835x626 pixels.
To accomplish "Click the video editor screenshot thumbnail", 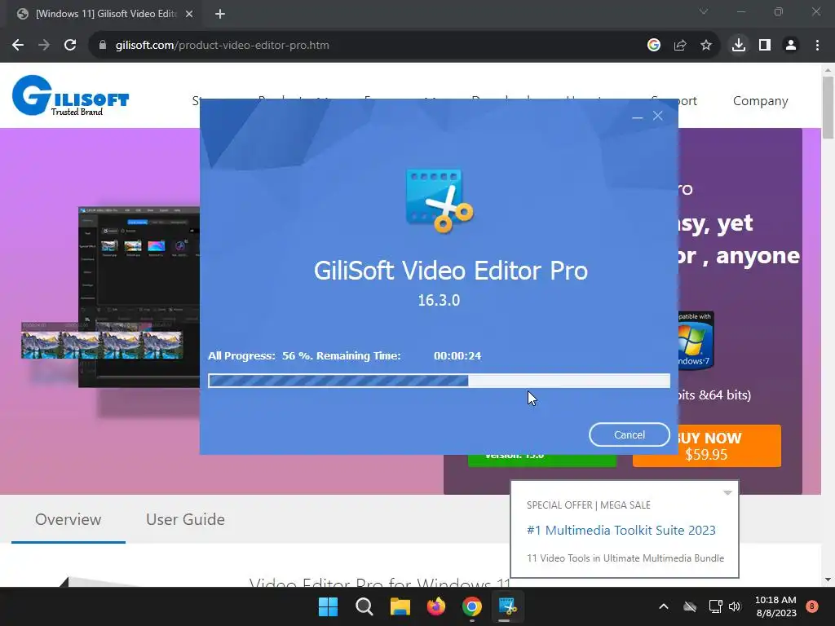I will click(x=139, y=297).
